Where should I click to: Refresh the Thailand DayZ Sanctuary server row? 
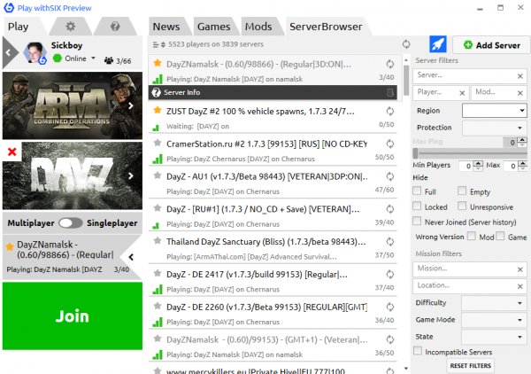click(x=390, y=241)
